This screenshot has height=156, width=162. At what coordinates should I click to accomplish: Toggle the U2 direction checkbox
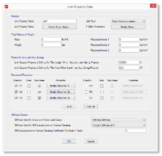16,92
